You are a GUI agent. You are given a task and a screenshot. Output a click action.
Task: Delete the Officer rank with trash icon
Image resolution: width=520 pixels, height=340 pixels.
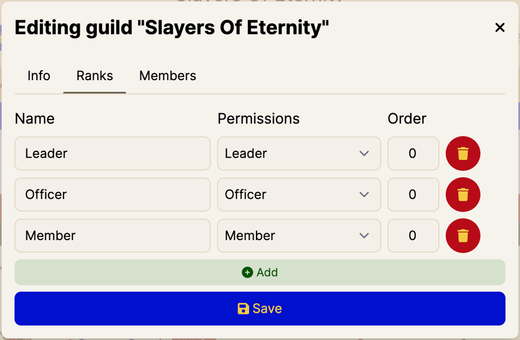click(x=463, y=195)
